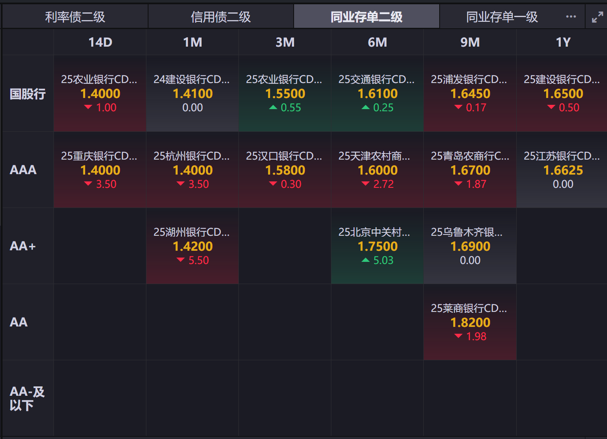Select the 同业存单二级 tab
Screen dimensions: 607x439
click(x=366, y=17)
